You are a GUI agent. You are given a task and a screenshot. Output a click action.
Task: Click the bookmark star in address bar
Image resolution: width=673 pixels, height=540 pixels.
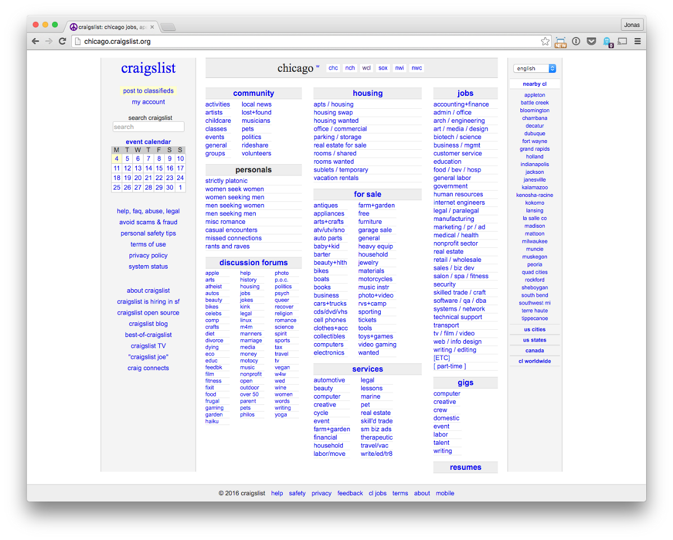[x=545, y=41]
